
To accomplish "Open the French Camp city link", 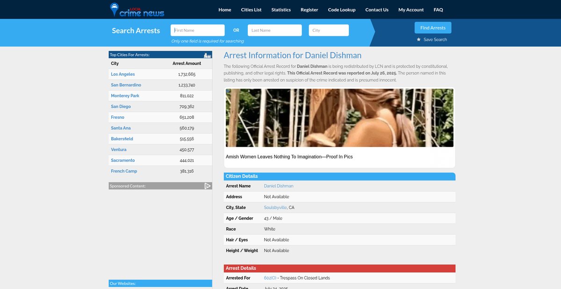I will click(x=124, y=171).
